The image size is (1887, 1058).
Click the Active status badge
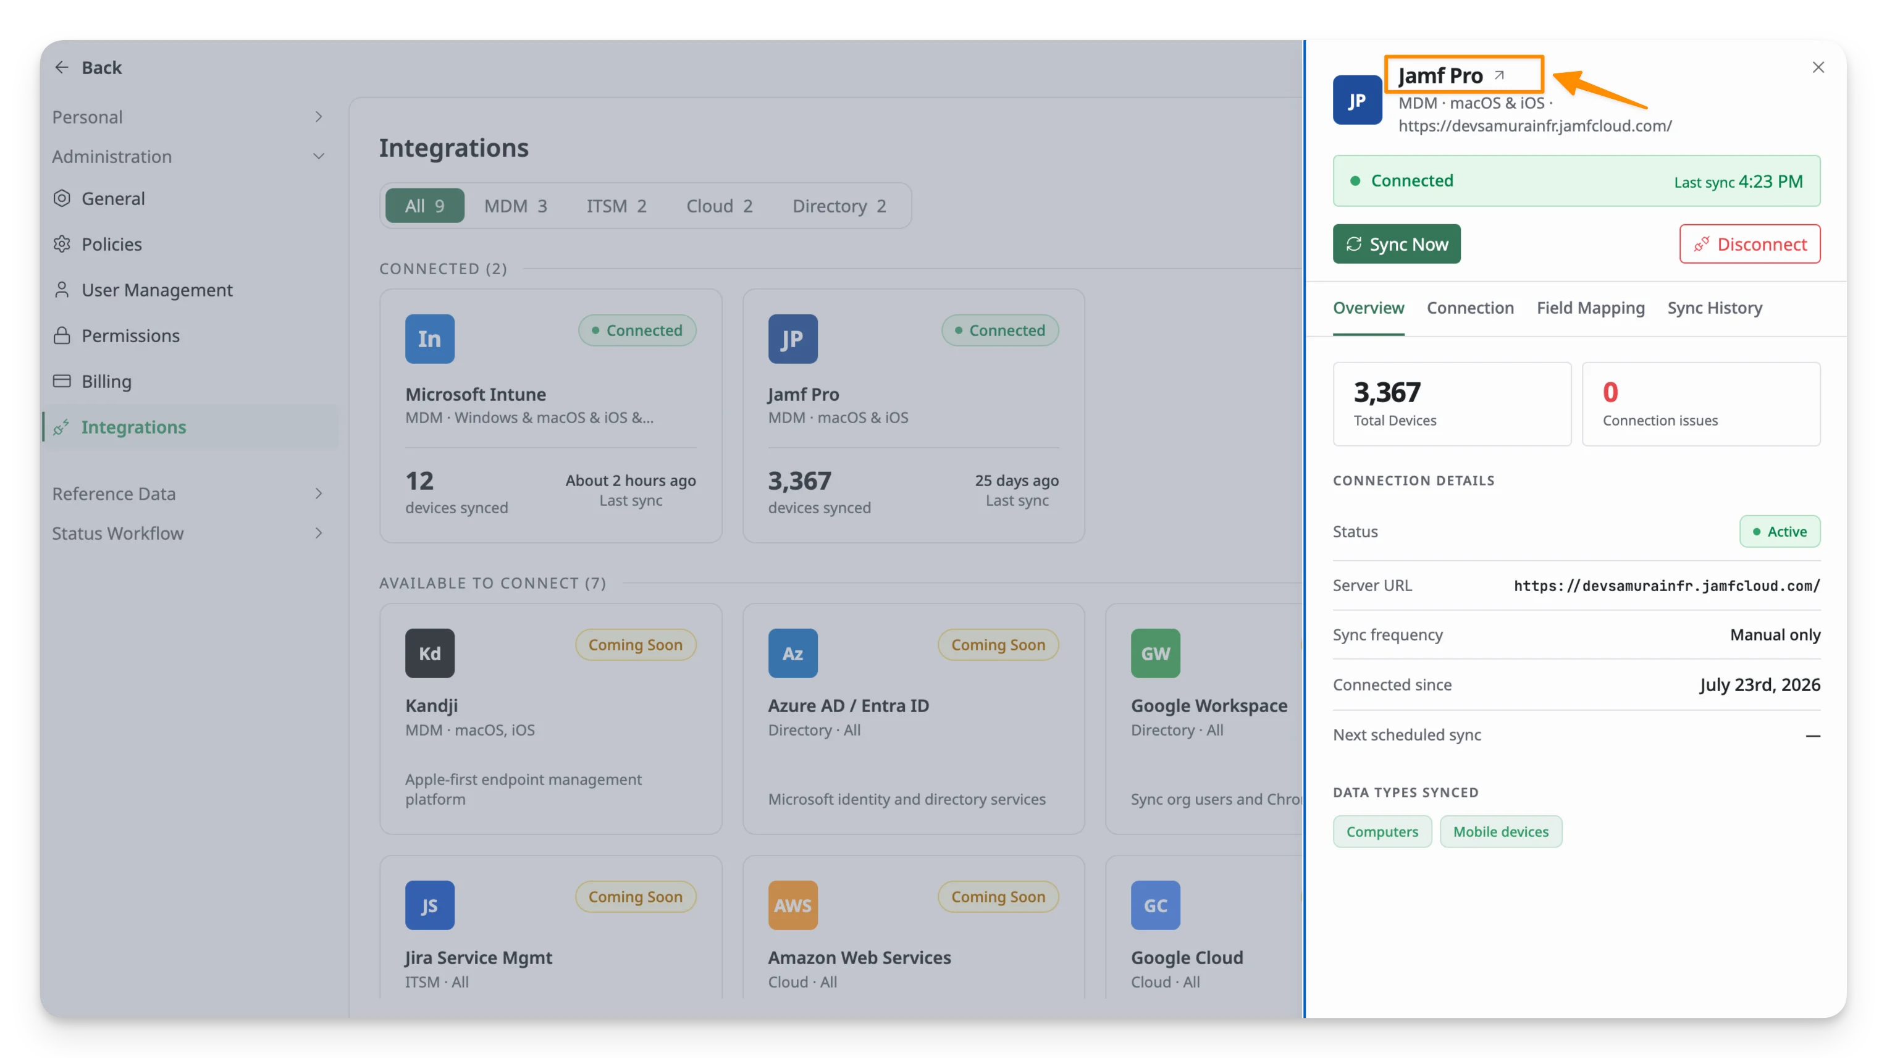point(1780,531)
